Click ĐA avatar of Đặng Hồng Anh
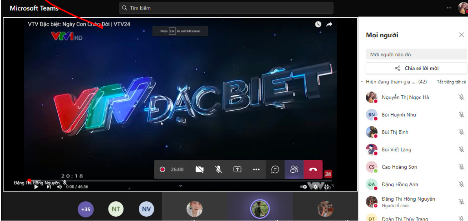The width and height of the screenshot is (468, 221). [372, 184]
